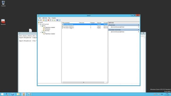The width and height of the screenshot is (171, 96).
Task: Collapse the Тестовая политика actions section
Action: point(138,30)
